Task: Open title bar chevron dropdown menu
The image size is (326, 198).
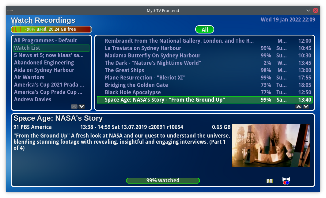Action: (308, 10)
